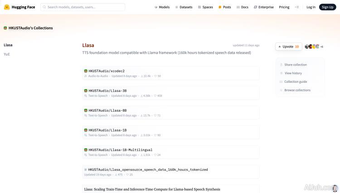Click the Enterprise nav icon

tap(255, 7)
